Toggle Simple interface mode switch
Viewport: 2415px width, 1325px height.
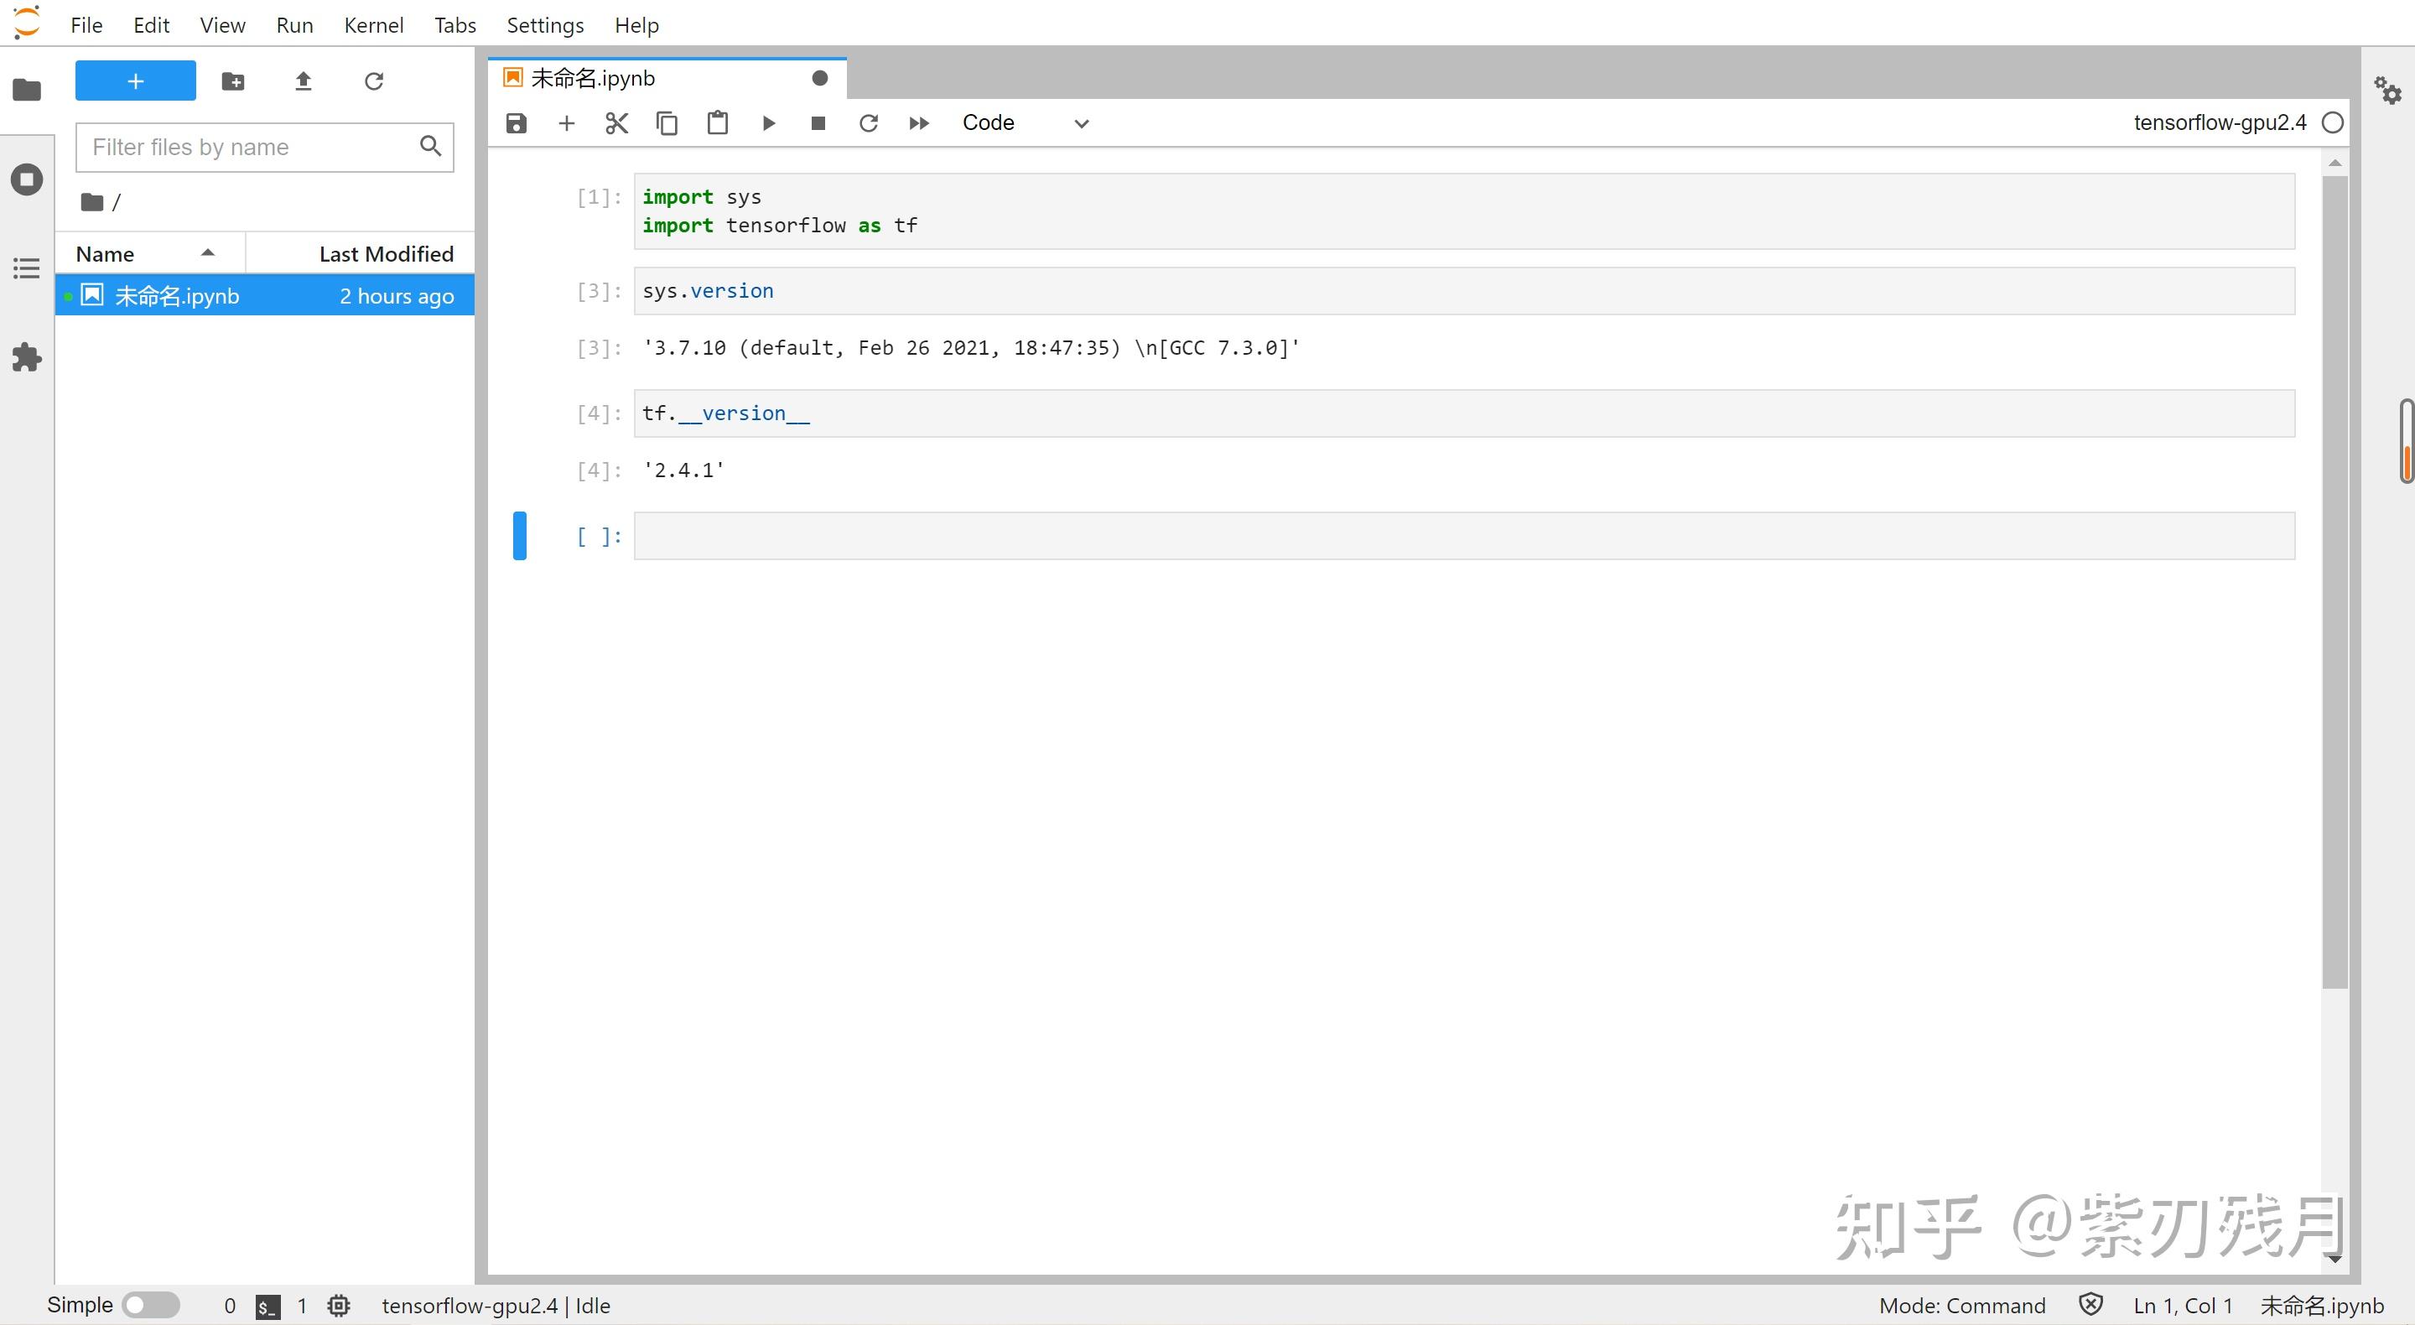pyautogui.click(x=150, y=1304)
